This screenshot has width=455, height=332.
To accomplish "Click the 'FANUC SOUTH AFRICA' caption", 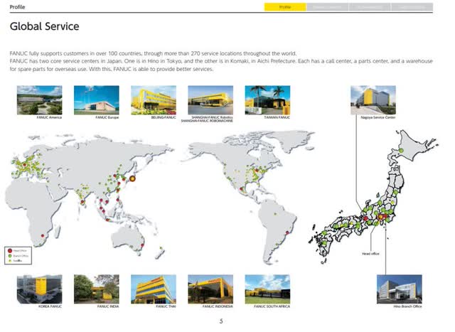I will pos(272,306).
